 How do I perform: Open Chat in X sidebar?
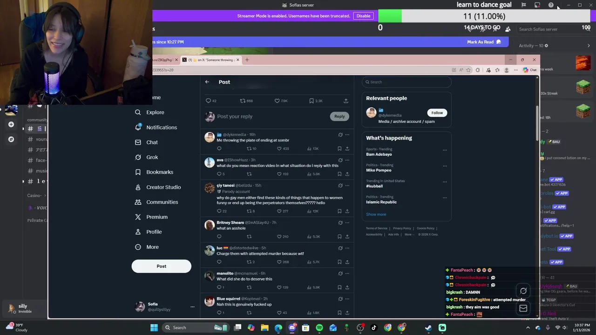pyautogui.click(x=146, y=142)
